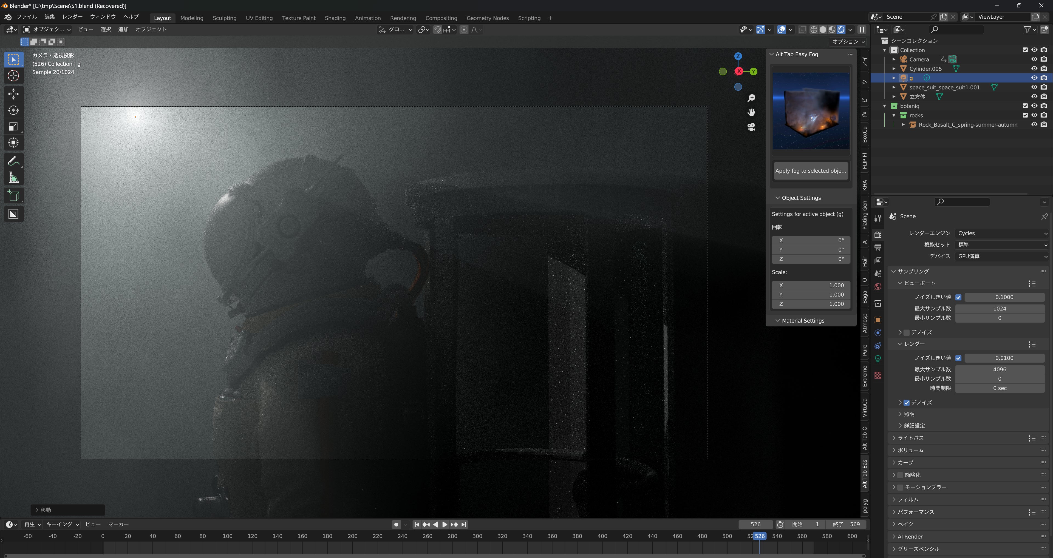Select the Add Cube tool

point(13,196)
